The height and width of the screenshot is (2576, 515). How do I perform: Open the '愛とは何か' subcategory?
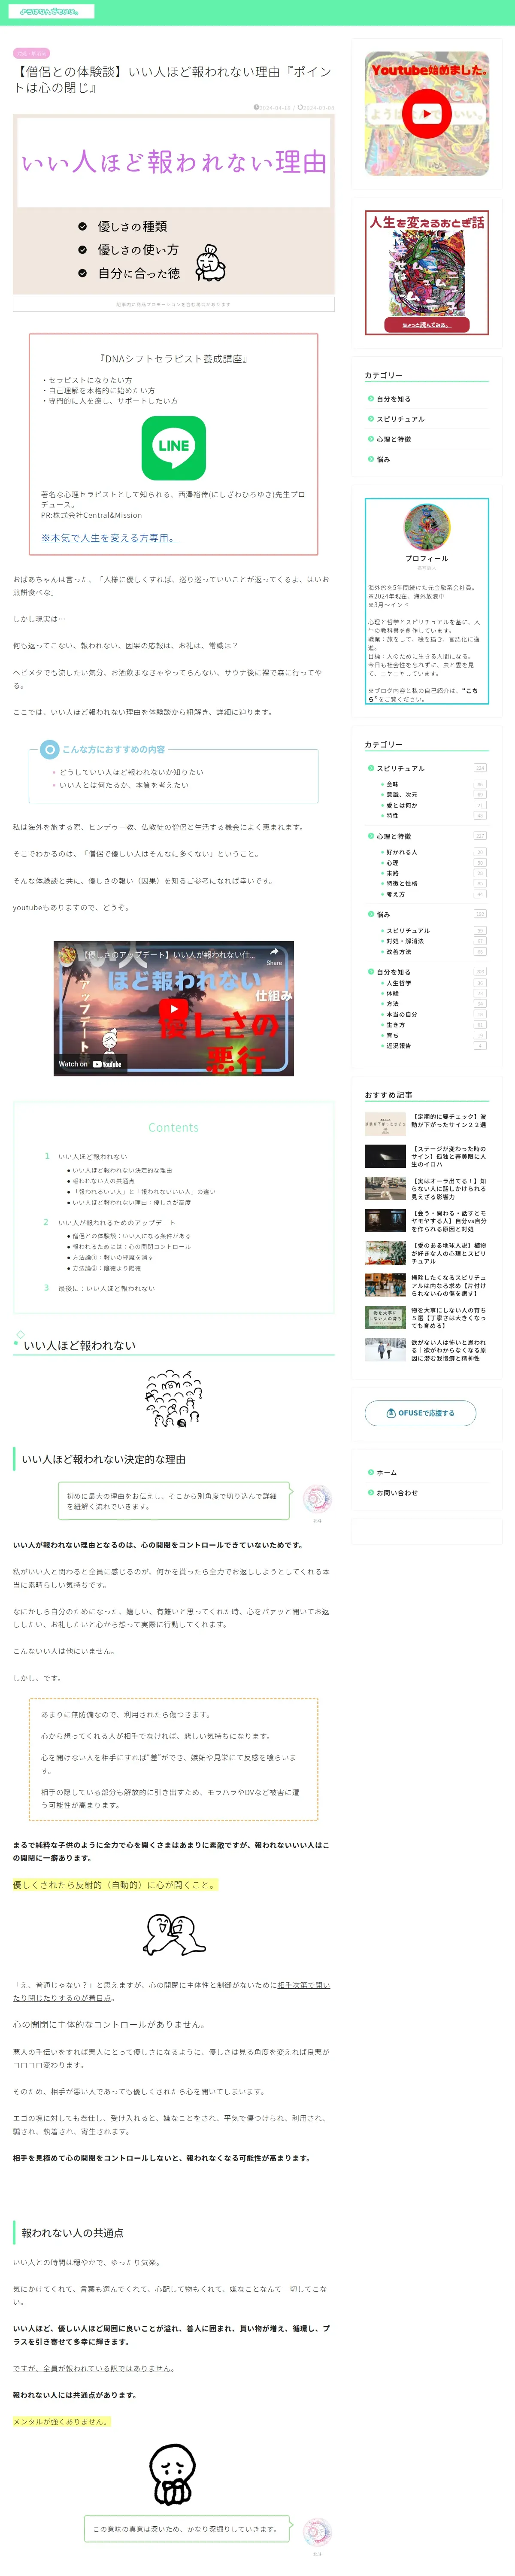point(402,805)
